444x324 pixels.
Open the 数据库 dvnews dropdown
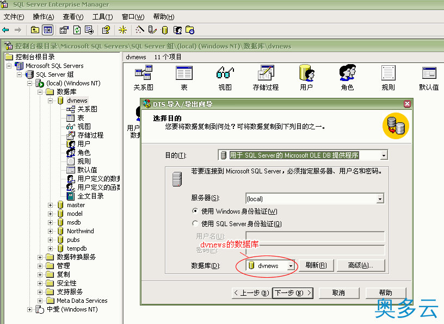tap(291, 266)
